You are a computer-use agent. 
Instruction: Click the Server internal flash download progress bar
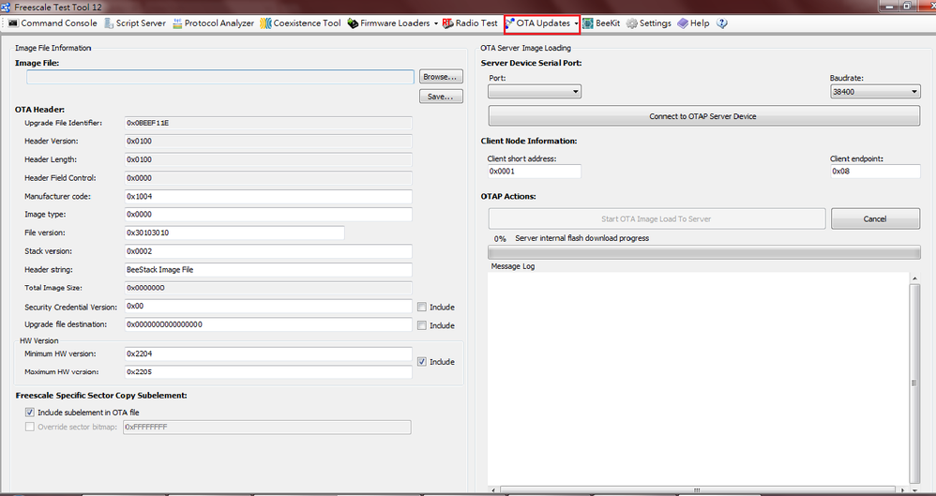[703, 252]
